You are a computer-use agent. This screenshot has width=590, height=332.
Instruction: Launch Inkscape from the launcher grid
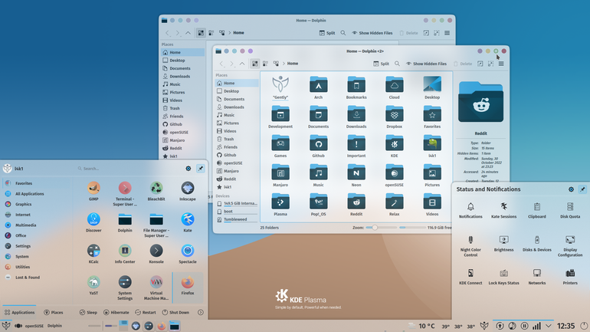188,191
